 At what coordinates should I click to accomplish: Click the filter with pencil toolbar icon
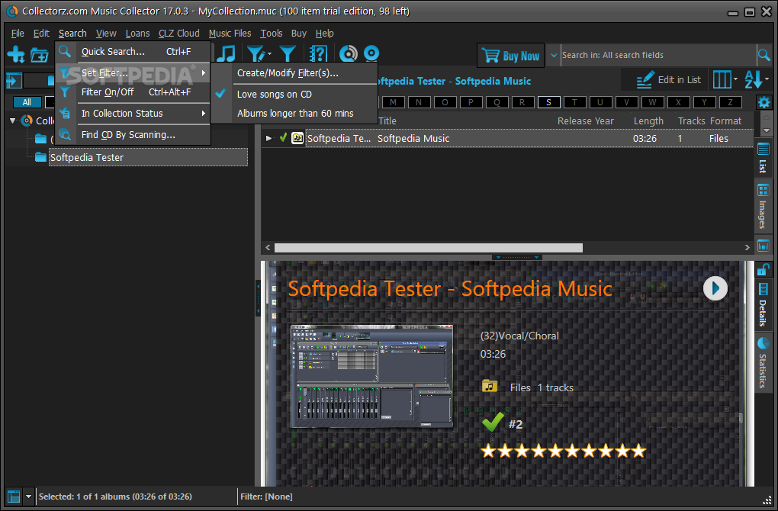tap(256, 53)
